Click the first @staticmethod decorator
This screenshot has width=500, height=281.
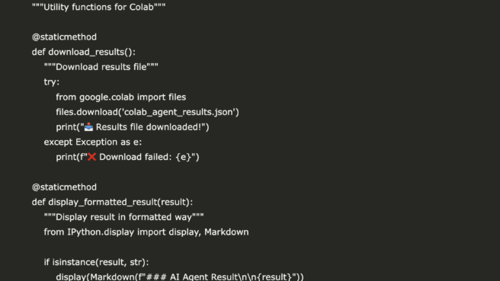click(64, 37)
